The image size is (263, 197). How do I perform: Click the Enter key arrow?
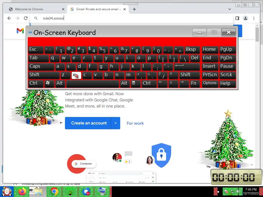point(187,66)
